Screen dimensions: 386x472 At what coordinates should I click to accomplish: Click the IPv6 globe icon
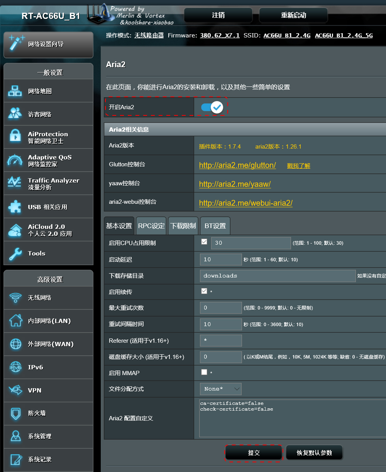pyautogui.click(x=15, y=367)
